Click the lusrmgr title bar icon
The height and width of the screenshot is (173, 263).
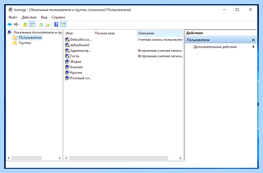(x=10, y=10)
